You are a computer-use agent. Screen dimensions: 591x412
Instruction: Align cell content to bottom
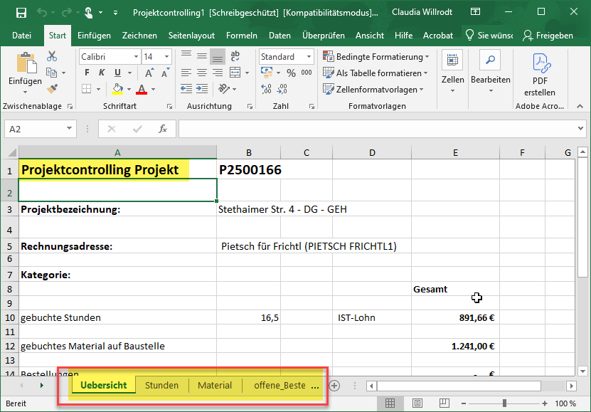[218, 56]
